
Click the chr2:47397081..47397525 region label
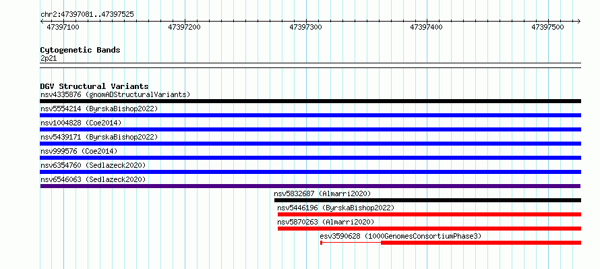point(87,15)
